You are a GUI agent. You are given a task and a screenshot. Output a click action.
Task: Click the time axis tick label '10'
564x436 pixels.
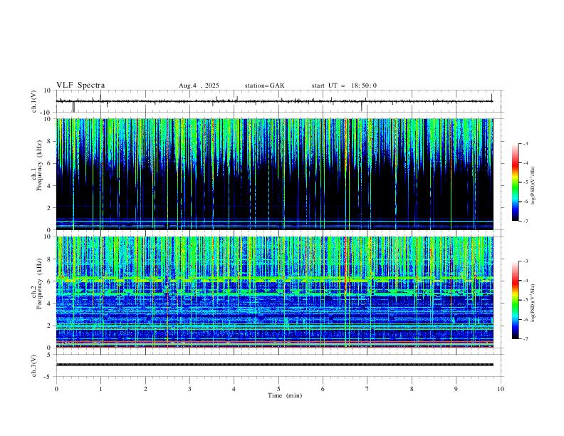coord(501,389)
